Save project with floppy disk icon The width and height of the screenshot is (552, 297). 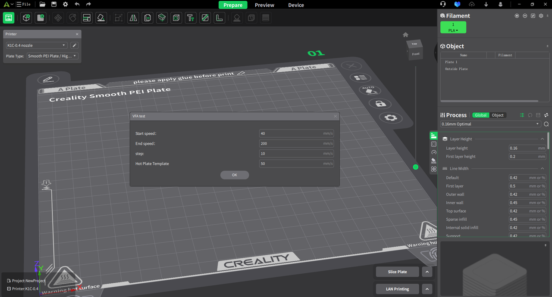click(54, 4)
